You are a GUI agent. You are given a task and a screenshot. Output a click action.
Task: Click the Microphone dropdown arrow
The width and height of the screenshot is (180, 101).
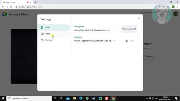coord(114,30)
